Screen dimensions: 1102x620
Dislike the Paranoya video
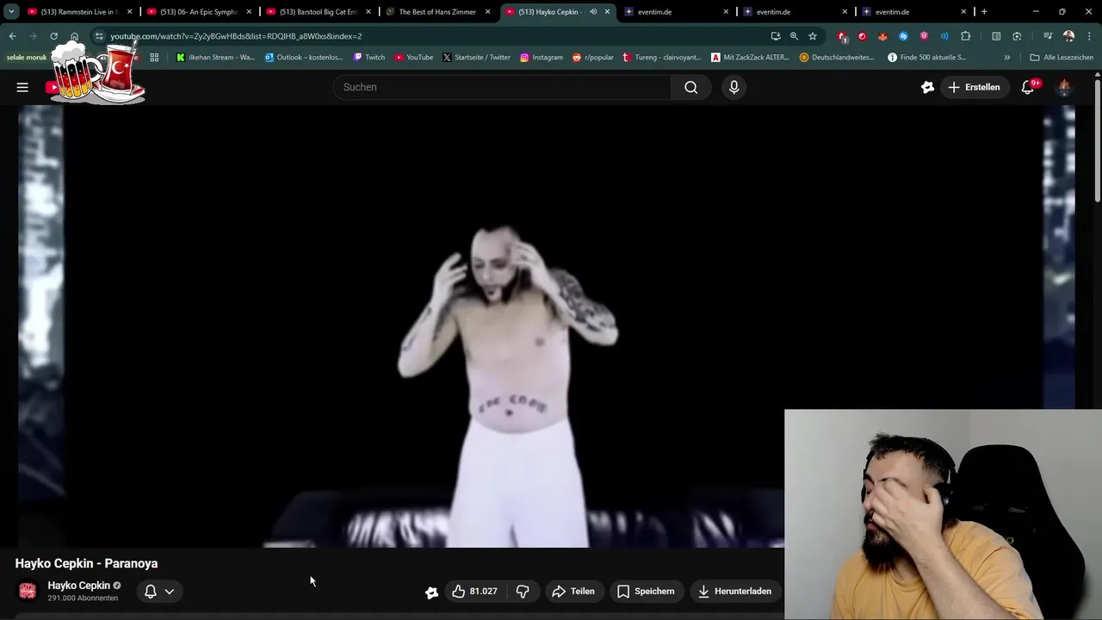523,591
